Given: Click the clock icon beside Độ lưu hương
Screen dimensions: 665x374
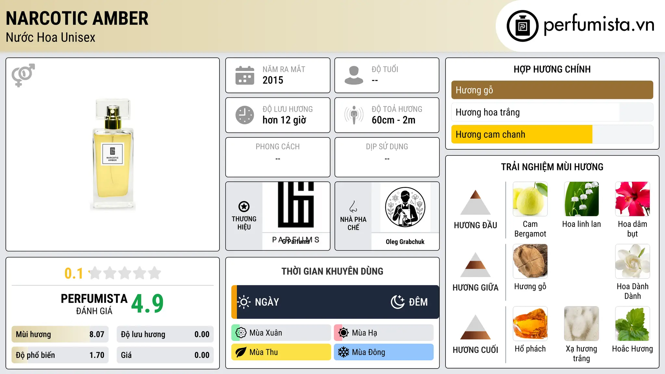Looking at the screenshot, I should coord(245,115).
